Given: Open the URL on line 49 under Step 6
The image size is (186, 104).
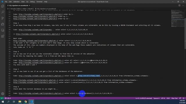Looking at the screenshot, I should click(x=41, y=93).
